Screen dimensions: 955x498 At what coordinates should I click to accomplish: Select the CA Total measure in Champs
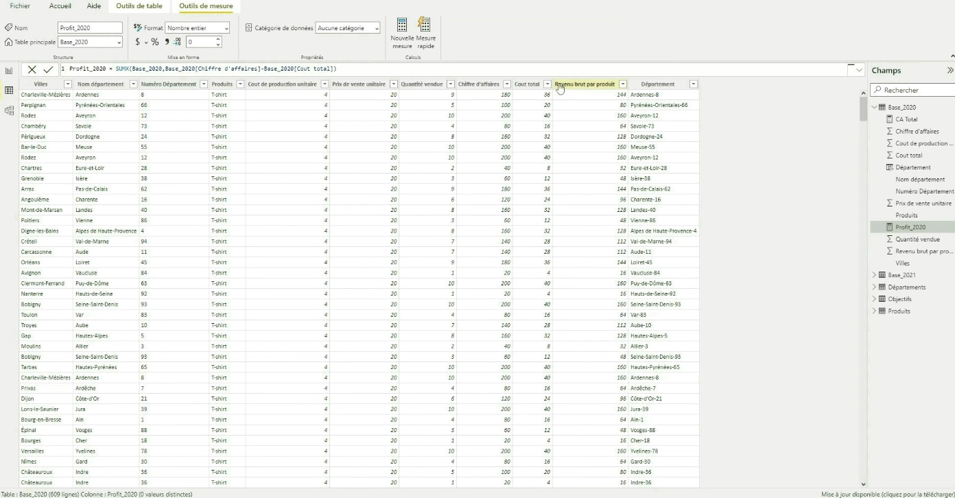906,119
